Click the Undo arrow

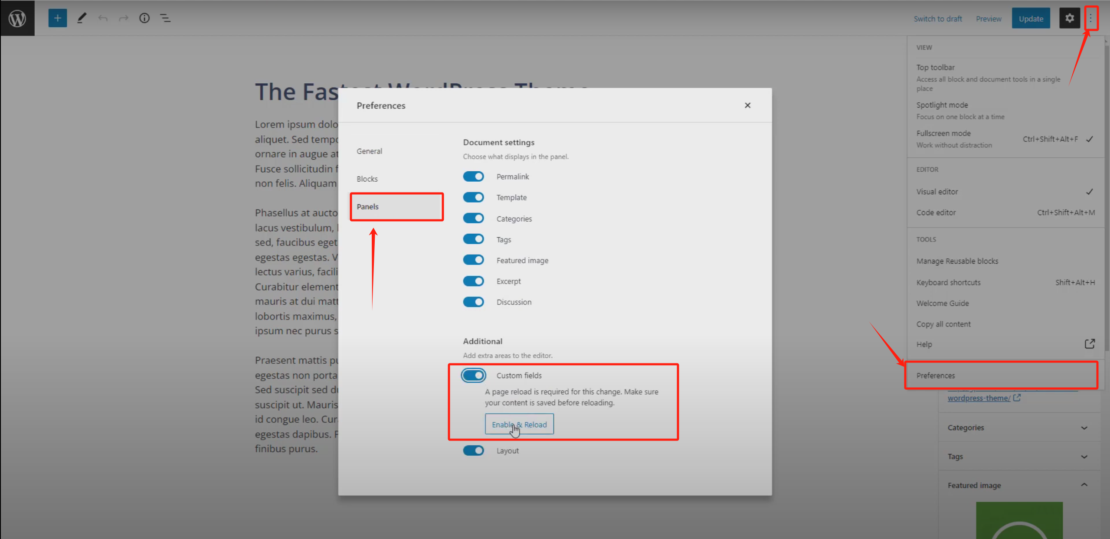pos(103,18)
